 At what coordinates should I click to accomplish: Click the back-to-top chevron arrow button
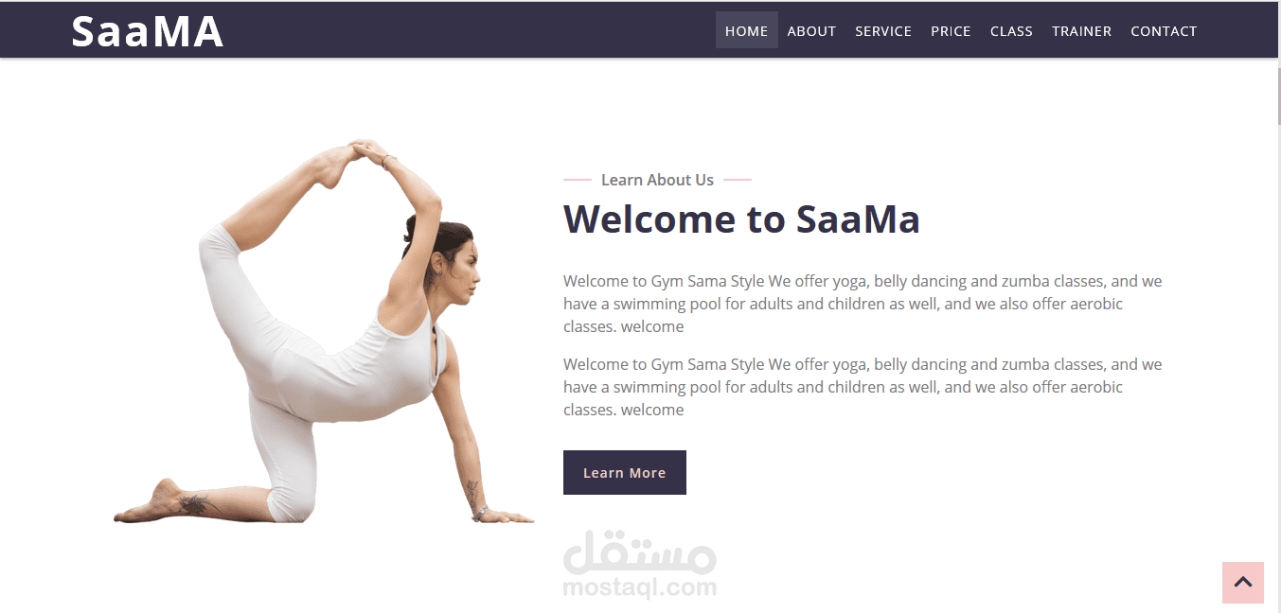(1243, 583)
